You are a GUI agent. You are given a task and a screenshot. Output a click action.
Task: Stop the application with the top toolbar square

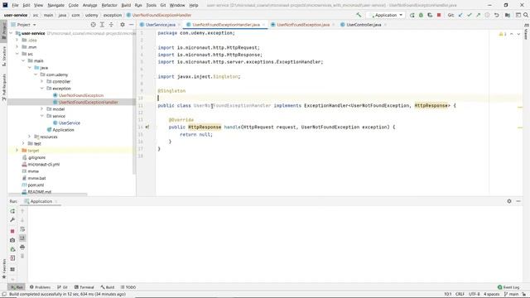[x=439, y=15]
